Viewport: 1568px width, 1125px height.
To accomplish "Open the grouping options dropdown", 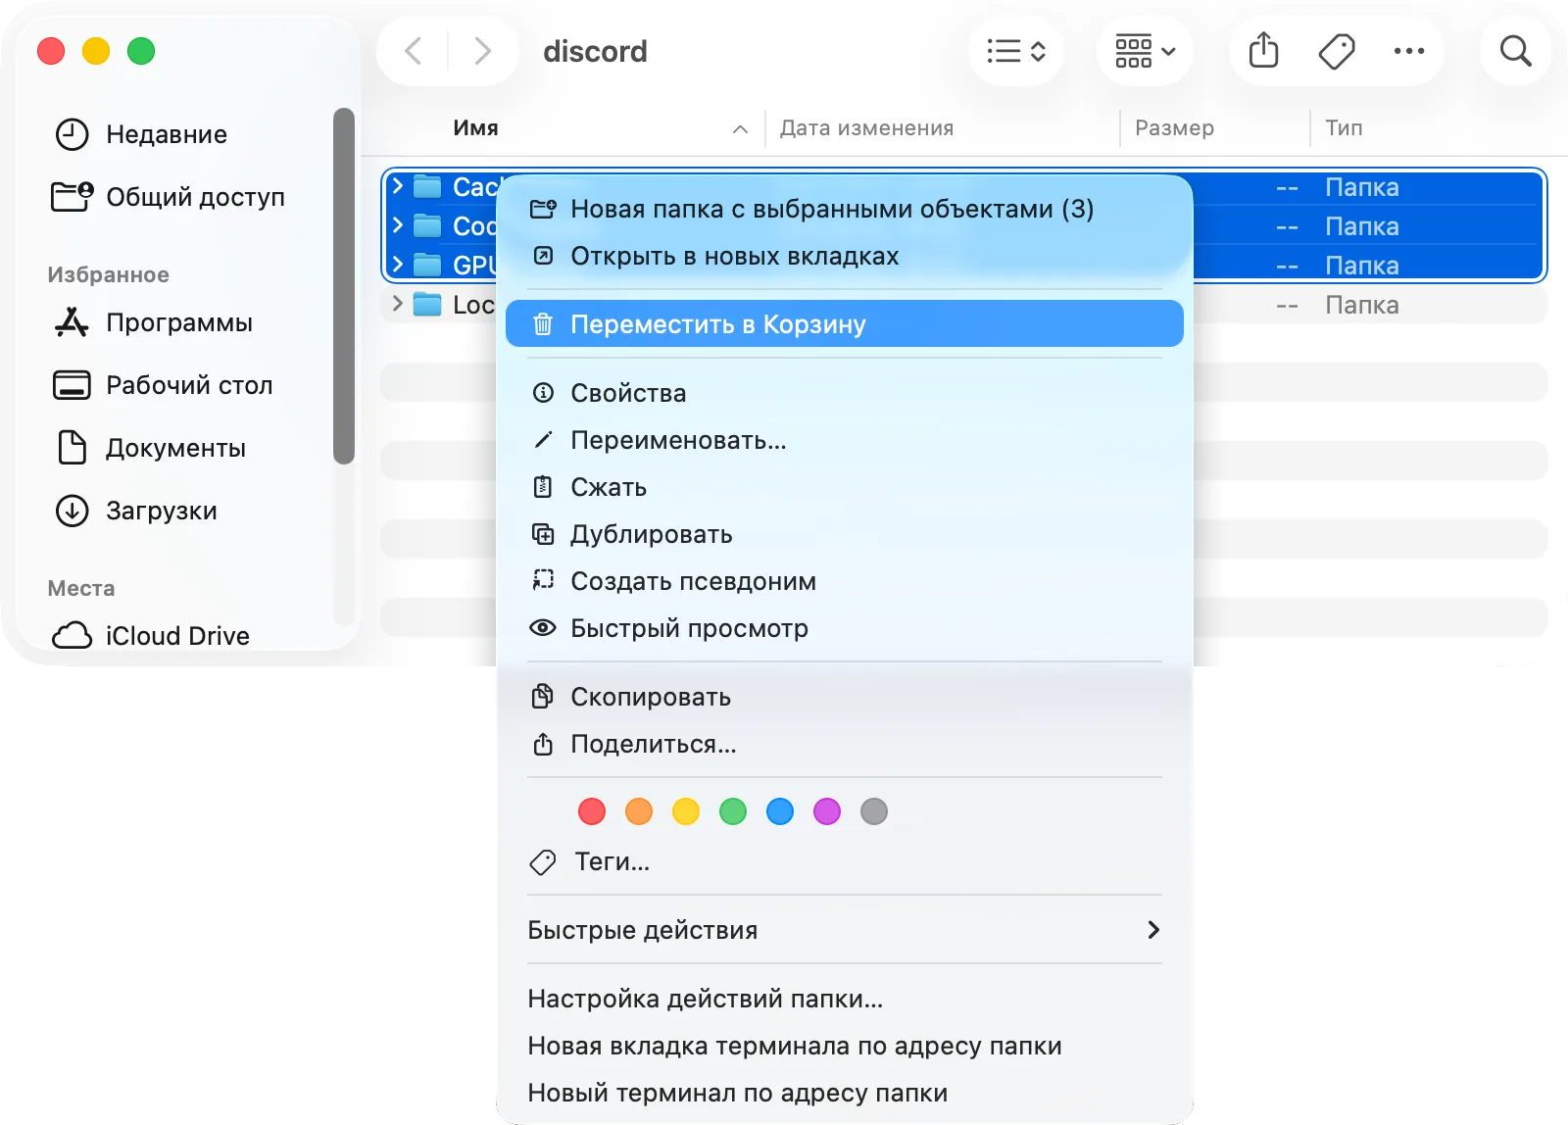I will click(x=1145, y=51).
